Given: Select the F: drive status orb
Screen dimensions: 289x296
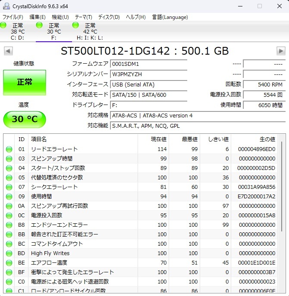Looking at the screenshot, I should [40, 26].
